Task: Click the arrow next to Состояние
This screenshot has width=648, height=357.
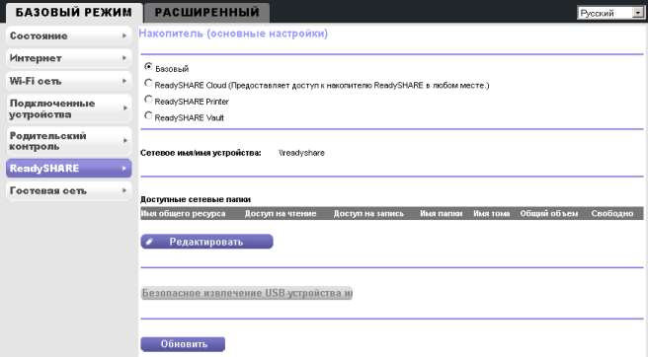Action: pyautogui.click(x=124, y=36)
